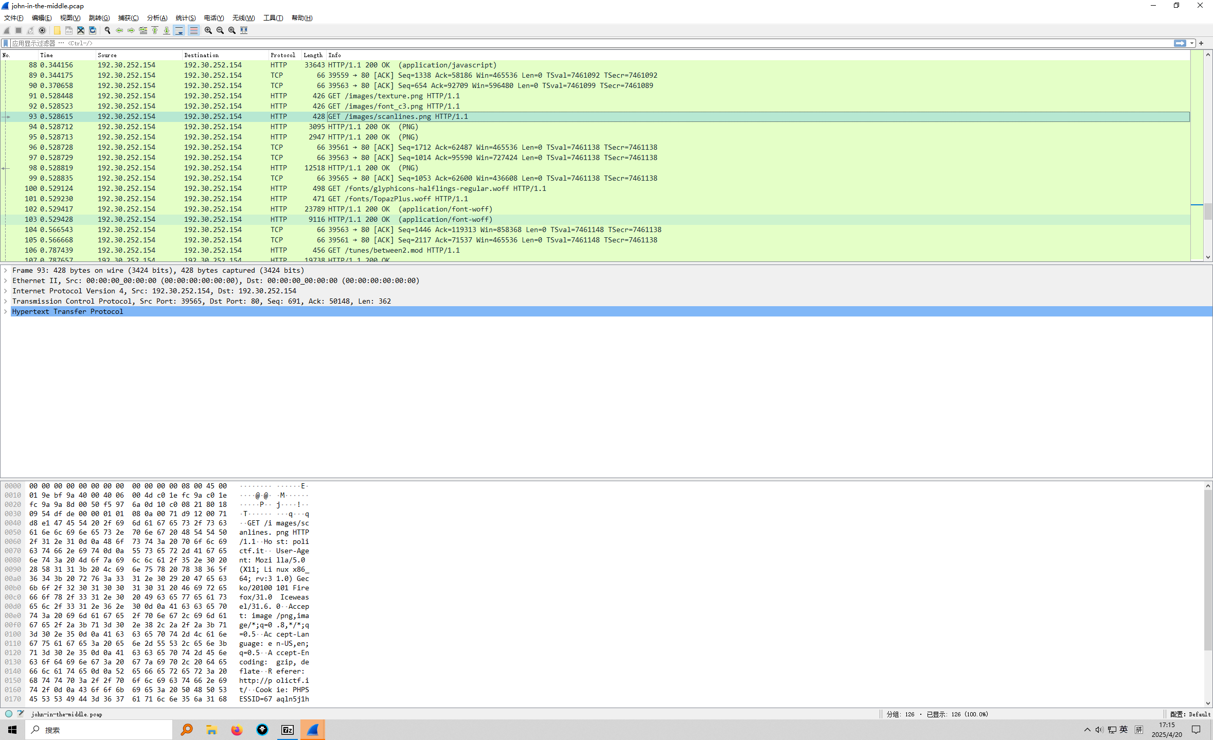
Task: Open the 分析(A) menu
Action: 157,18
